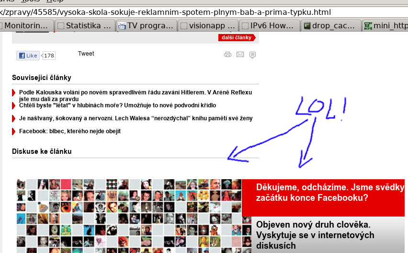Click red arrow bullet beside Facebook: blbec article
The height and width of the screenshot is (253, 408).
pyautogui.click(x=14, y=131)
